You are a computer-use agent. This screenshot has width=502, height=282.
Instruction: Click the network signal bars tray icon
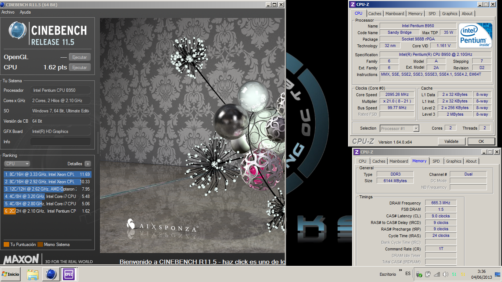437,274
